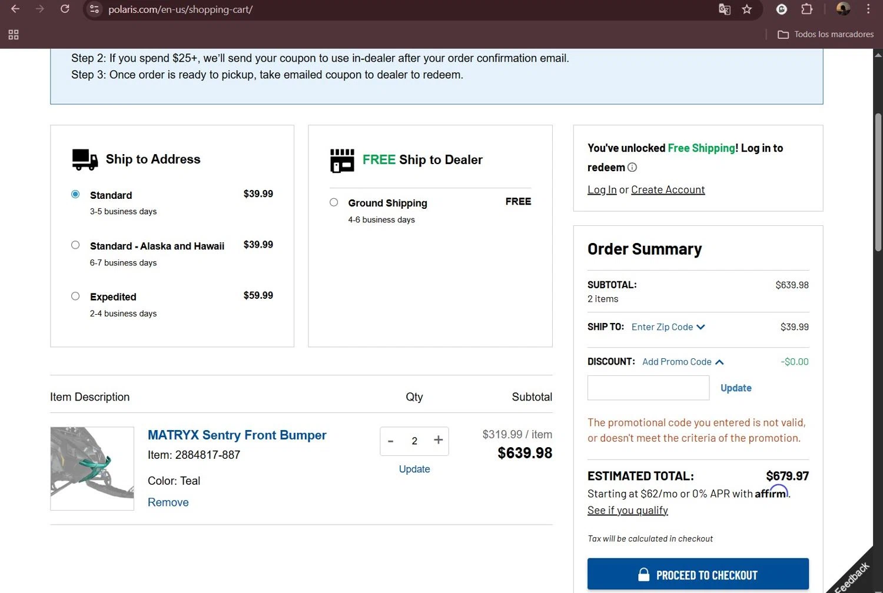Image resolution: width=883 pixels, height=593 pixels.
Task: Open Todos los marcadores folder
Action: point(826,34)
